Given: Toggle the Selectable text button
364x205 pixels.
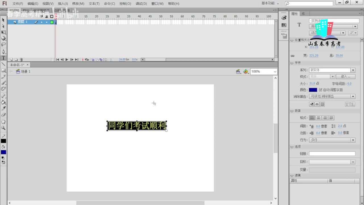Looking at the screenshot, I should (312, 104).
